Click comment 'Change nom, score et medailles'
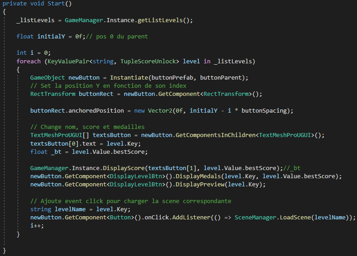The height and width of the screenshot is (256, 357). [87, 127]
